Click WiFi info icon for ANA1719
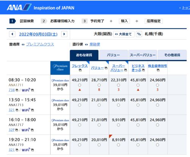This screenshot has width=190, height=157. click(32, 150)
